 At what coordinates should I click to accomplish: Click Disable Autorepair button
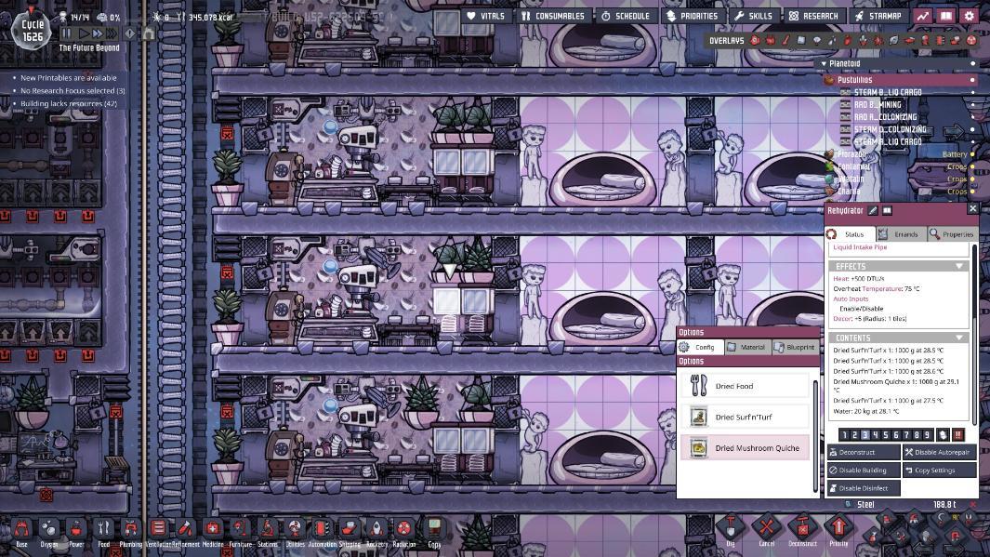[940, 452]
